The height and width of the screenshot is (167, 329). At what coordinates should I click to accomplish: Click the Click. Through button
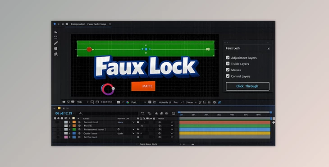click(247, 86)
